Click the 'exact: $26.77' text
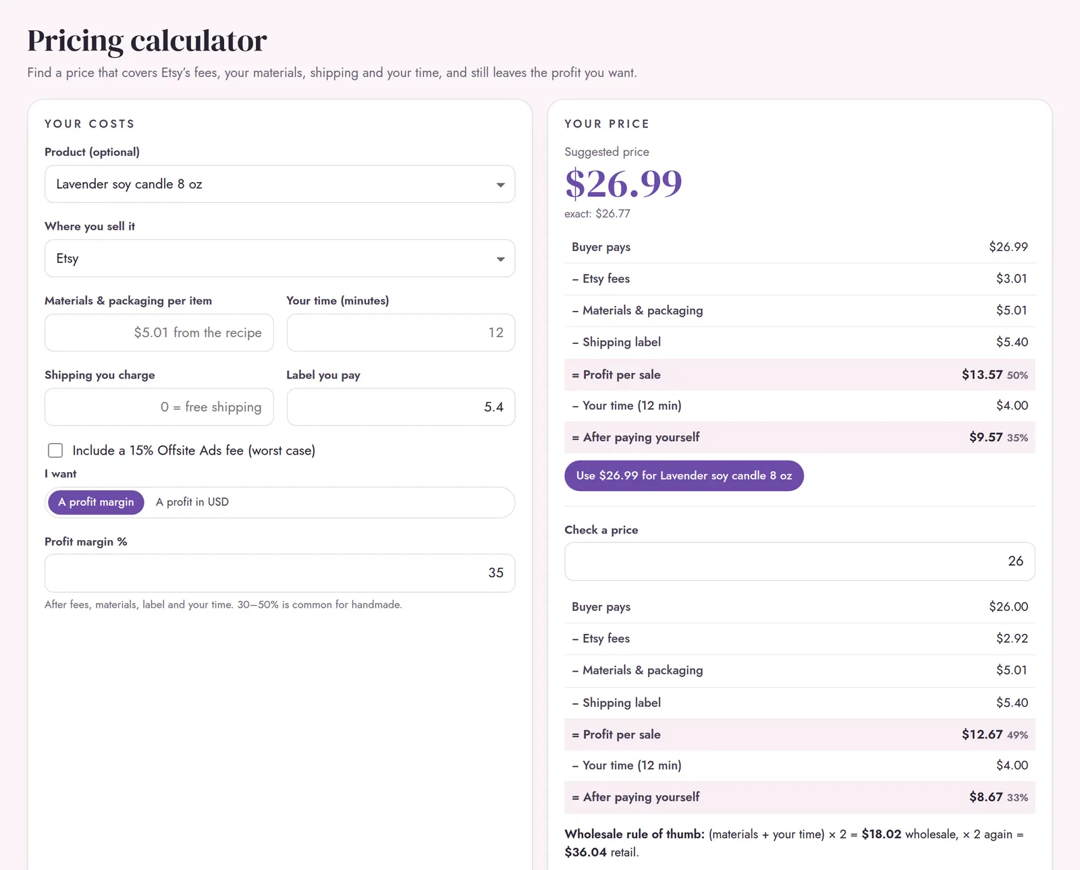The height and width of the screenshot is (870, 1080). tap(597, 214)
